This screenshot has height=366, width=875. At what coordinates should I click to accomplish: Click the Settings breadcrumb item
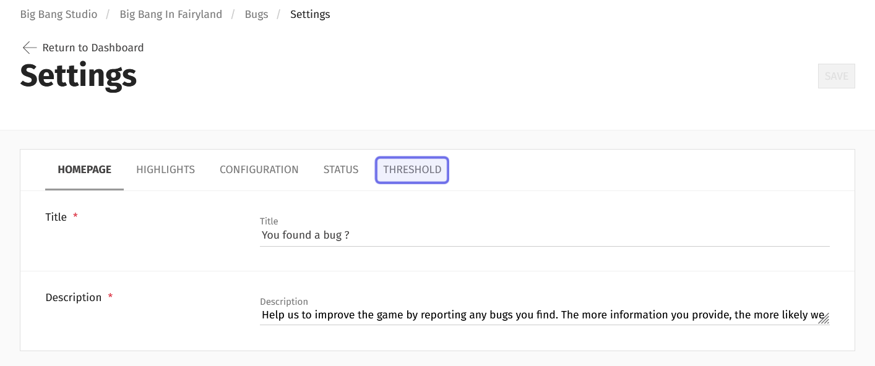coord(310,14)
